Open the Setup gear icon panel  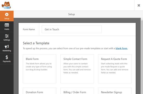(7, 16)
